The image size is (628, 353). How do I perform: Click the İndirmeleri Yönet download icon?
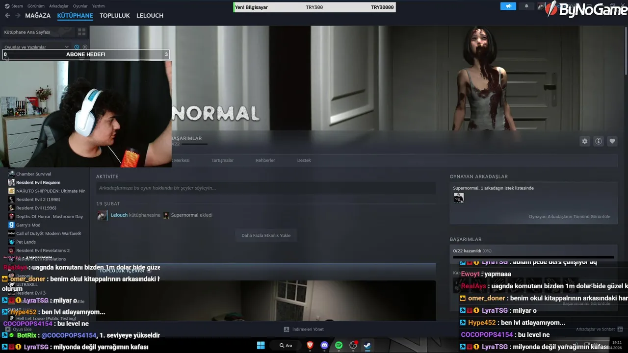287,329
